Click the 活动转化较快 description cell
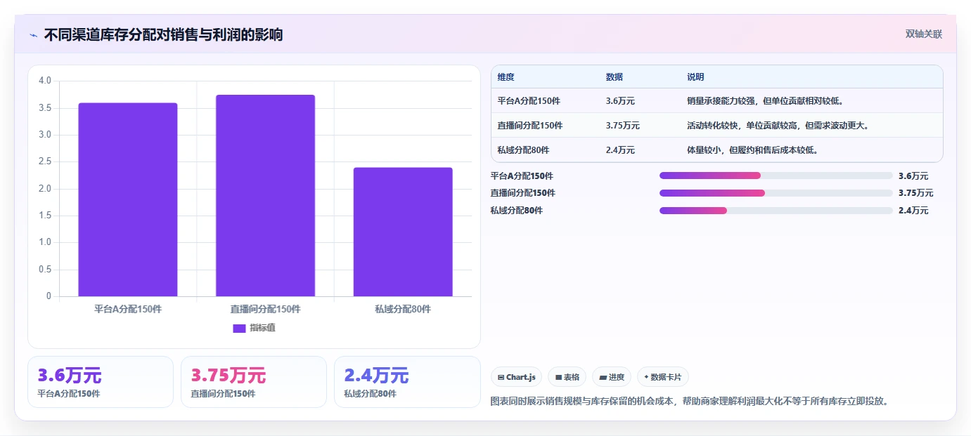This screenshot has width=971, height=436. tap(778, 126)
